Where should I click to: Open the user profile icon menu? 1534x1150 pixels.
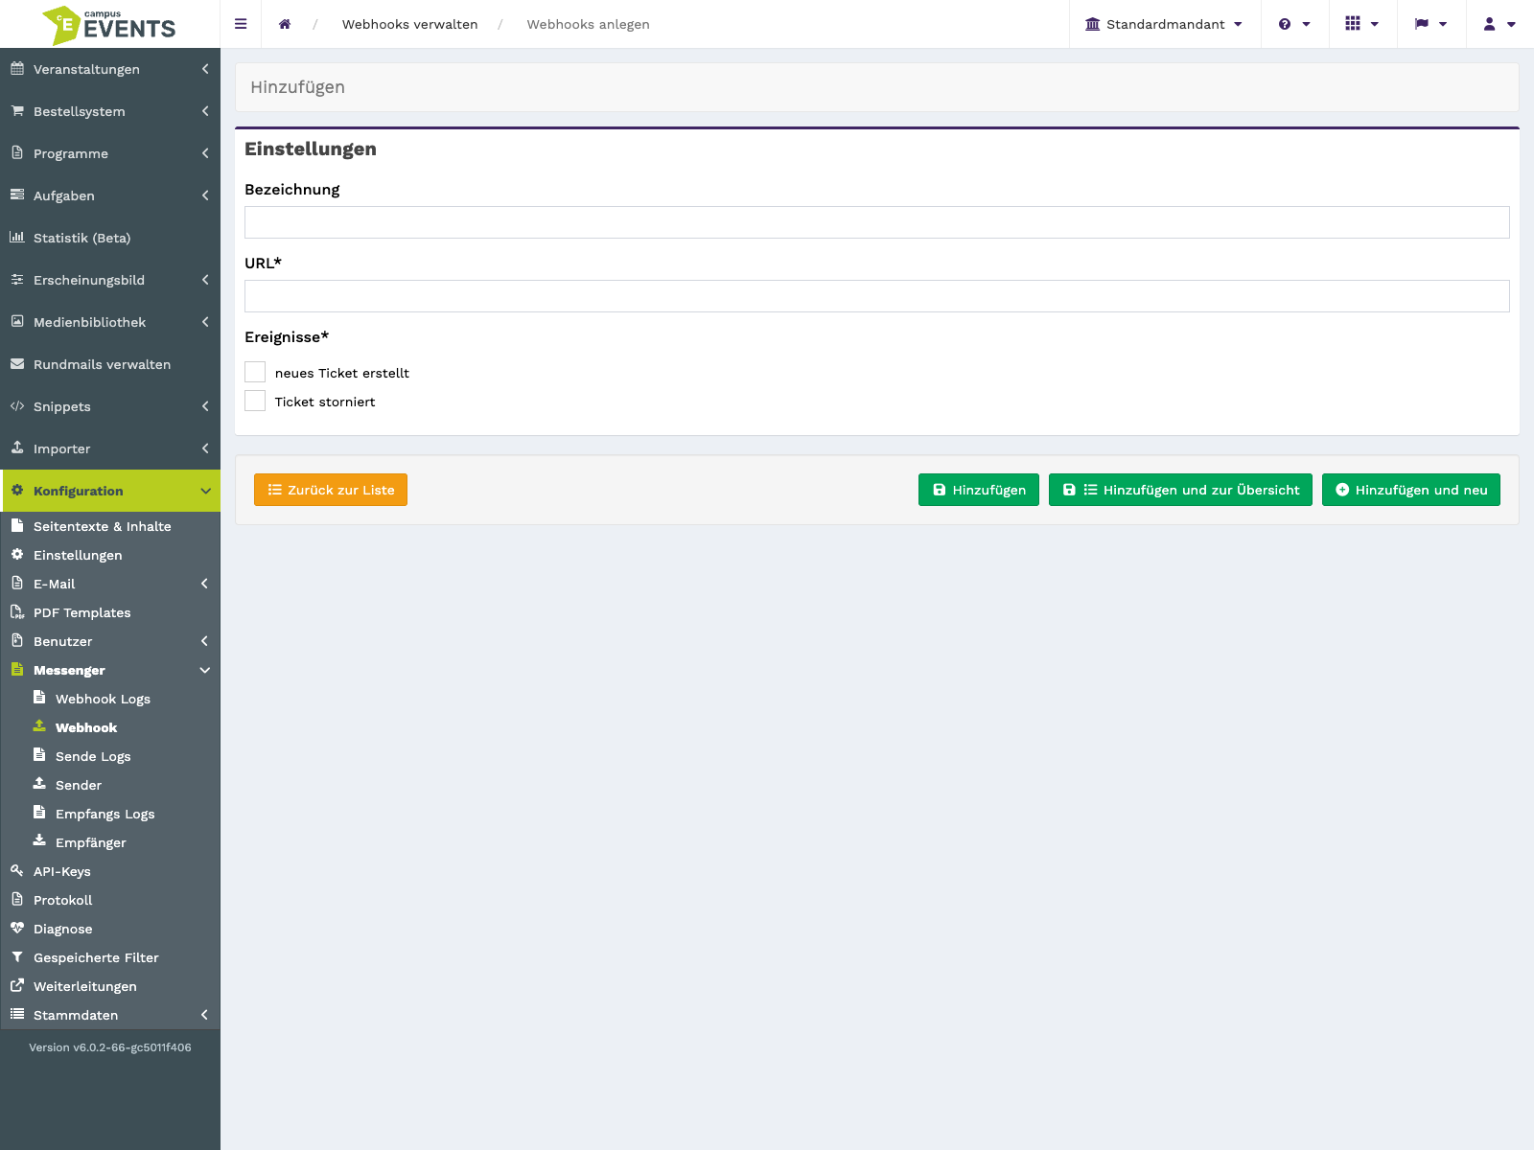pos(1499,24)
